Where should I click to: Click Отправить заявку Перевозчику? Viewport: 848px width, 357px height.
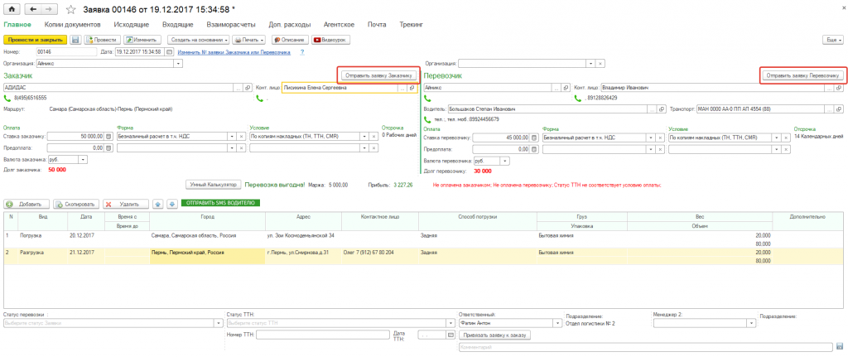click(x=802, y=75)
